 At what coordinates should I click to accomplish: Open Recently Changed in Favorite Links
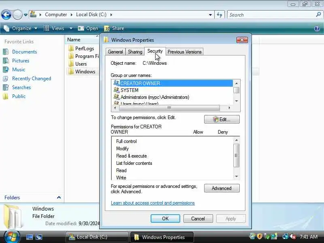pyautogui.click(x=32, y=79)
